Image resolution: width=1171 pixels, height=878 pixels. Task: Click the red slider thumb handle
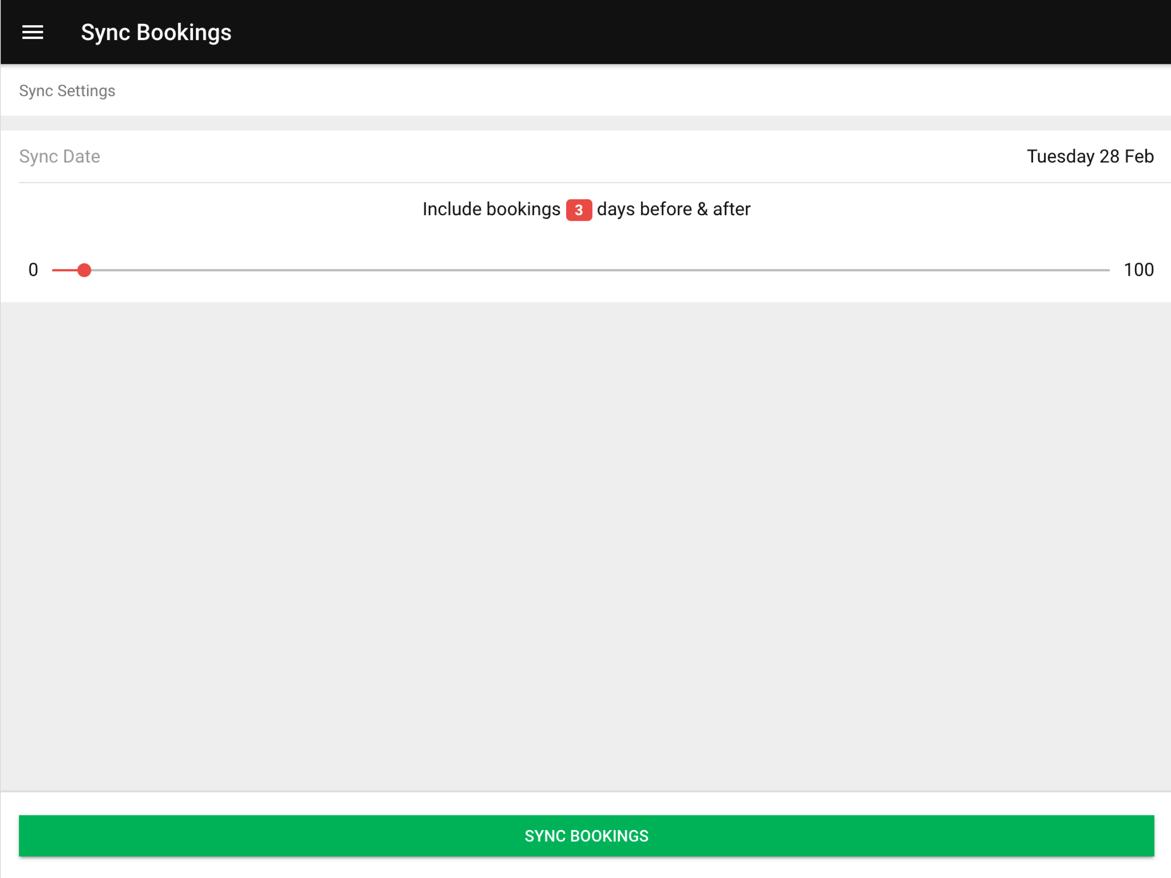click(x=84, y=270)
